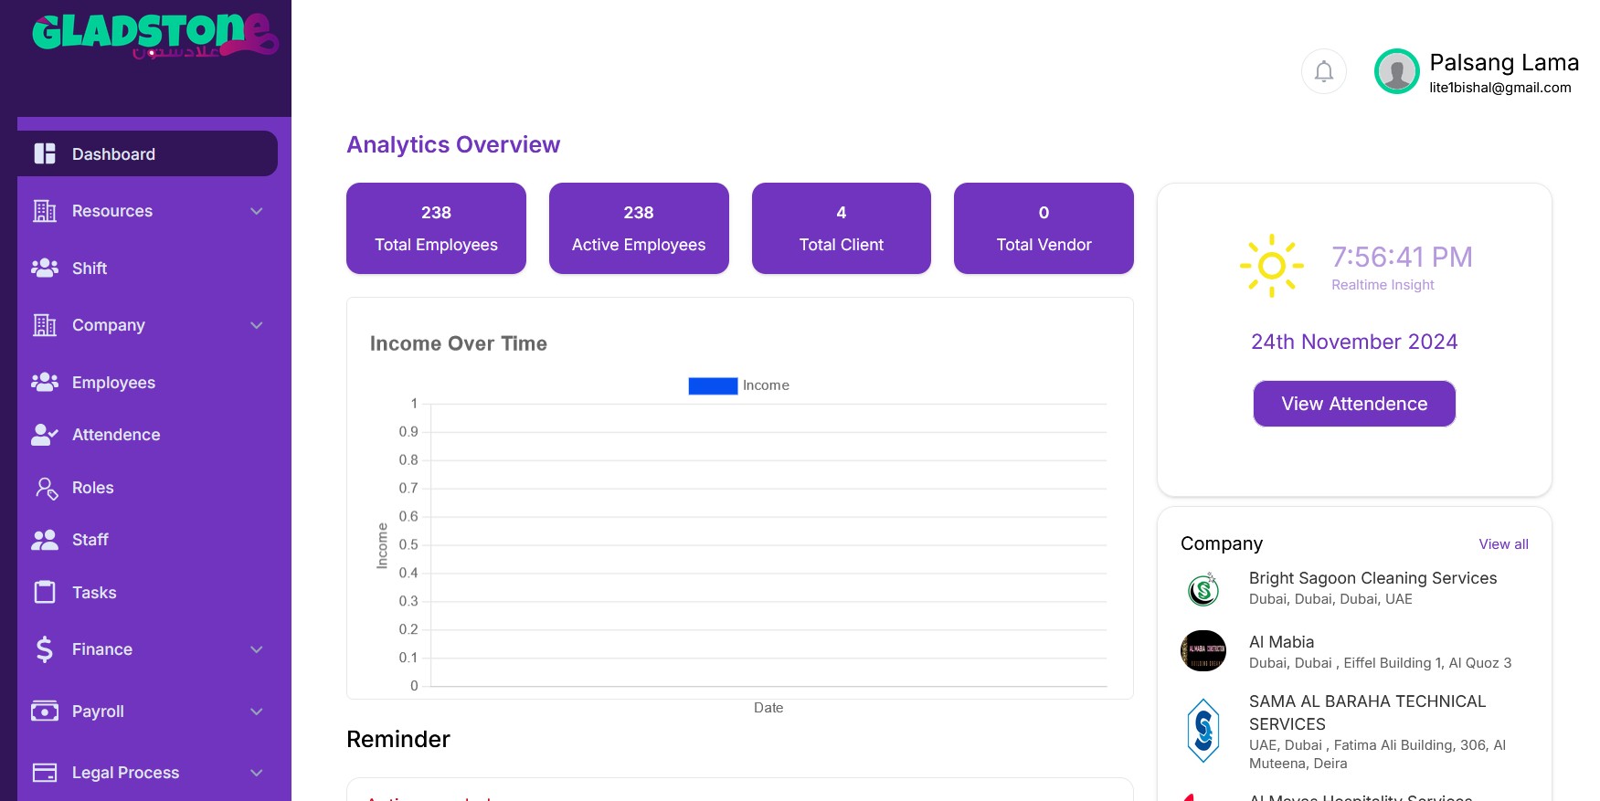Toggle the Income legend in chart
Screen dimensions: 1600x801
pyautogui.click(x=738, y=385)
